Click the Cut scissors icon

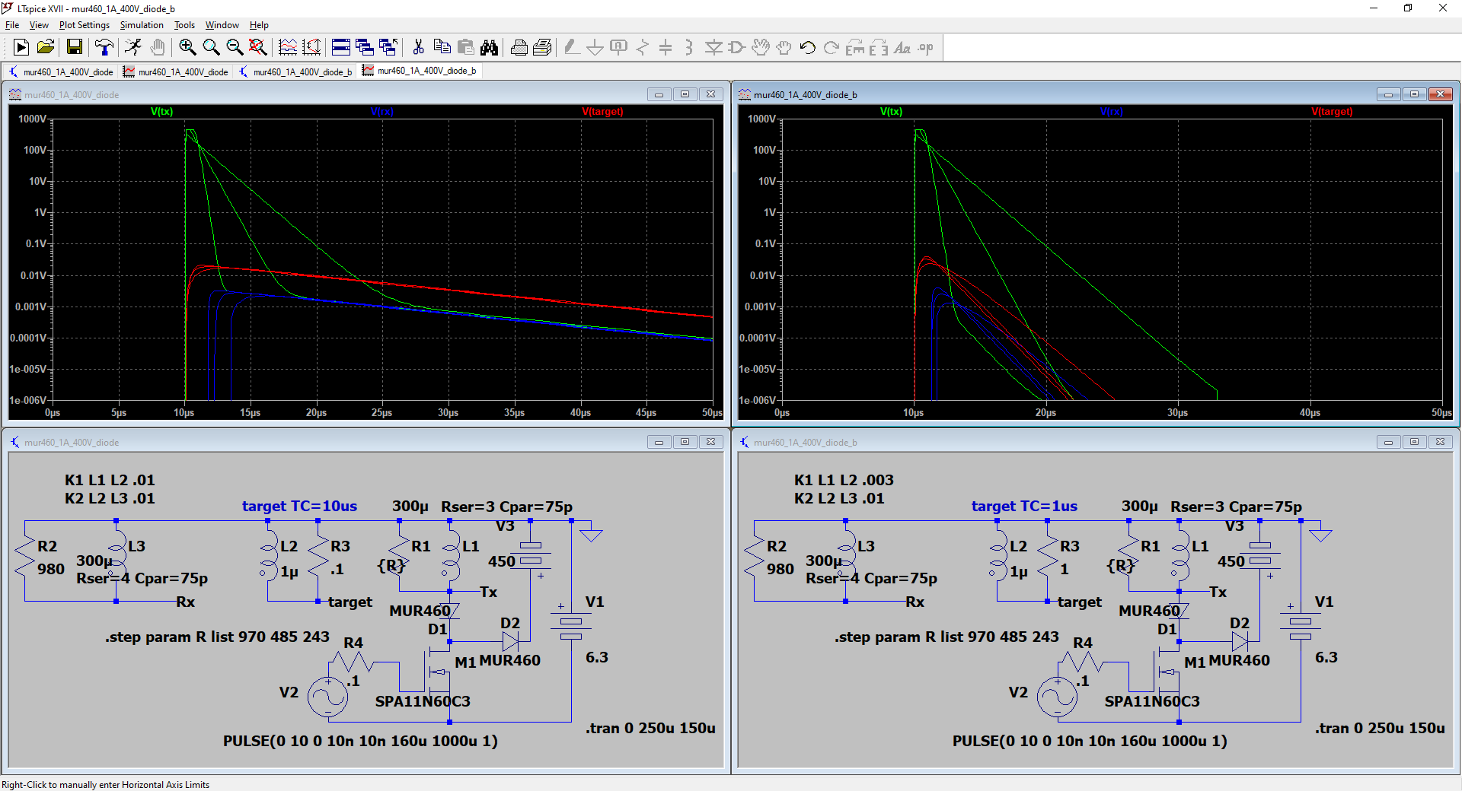click(x=418, y=48)
